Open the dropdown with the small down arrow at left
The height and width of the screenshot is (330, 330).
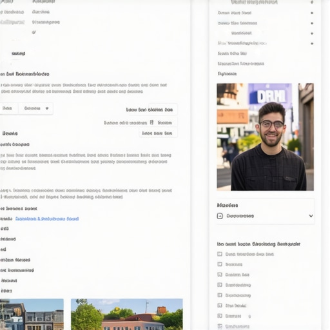pos(35,108)
